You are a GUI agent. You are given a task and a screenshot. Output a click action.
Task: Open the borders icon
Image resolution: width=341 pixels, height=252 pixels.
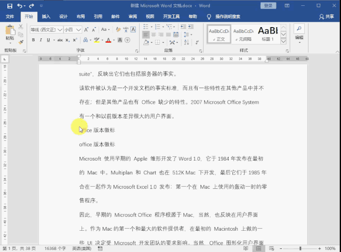(158, 43)
